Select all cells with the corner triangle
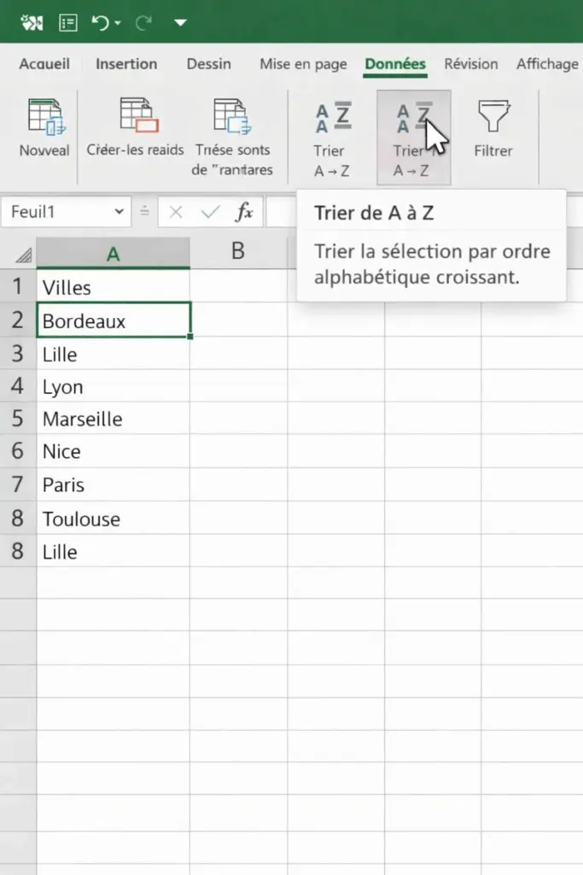 pyautogui.click(x=24, y=254)
